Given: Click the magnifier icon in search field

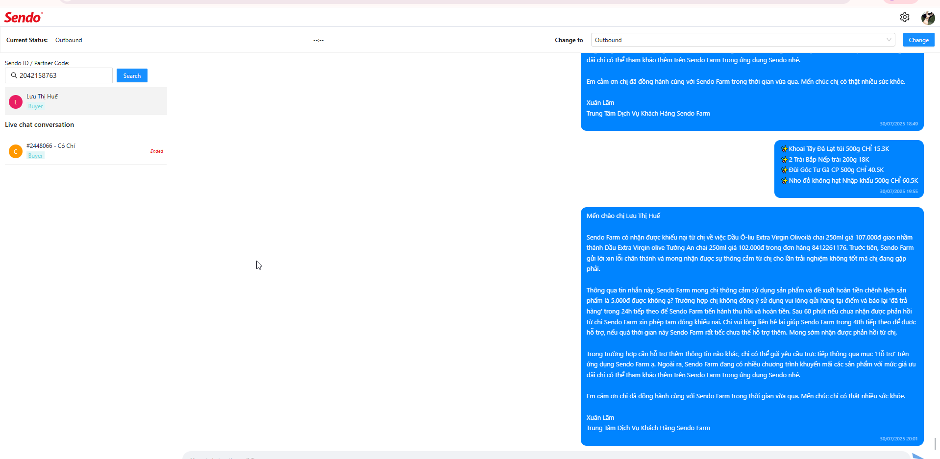Looking at the screenshot, I should click(x=14, y=75).
